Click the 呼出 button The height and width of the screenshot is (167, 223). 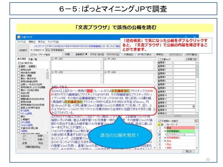[x=40, y=143]
